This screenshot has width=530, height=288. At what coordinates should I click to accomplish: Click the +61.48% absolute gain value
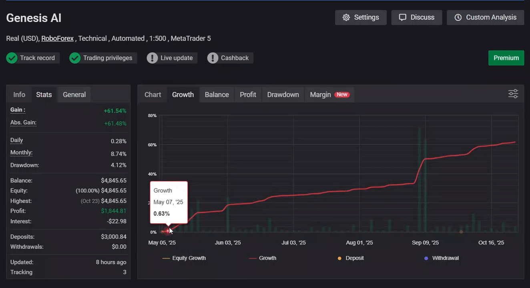(115, 124)
